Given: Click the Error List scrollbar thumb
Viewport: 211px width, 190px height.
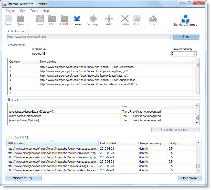Looking at the screenshot, I should [197, 118].
